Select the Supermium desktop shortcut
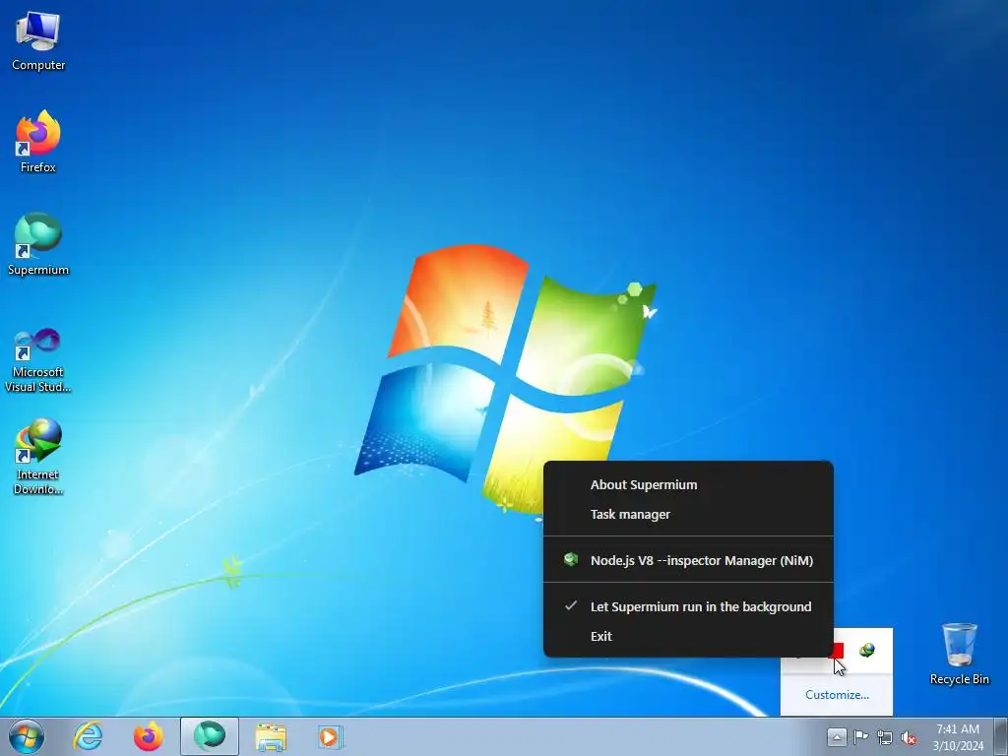Viewport: 1008px width, 756px height. [x=38, y=245]
